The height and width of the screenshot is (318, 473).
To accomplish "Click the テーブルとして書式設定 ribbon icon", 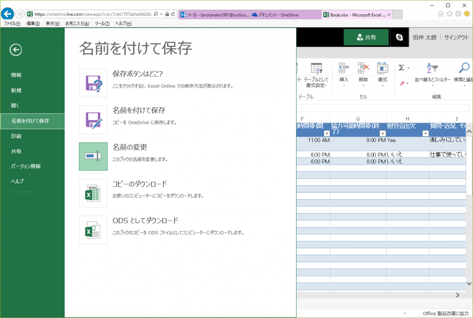I will [316, 68].
